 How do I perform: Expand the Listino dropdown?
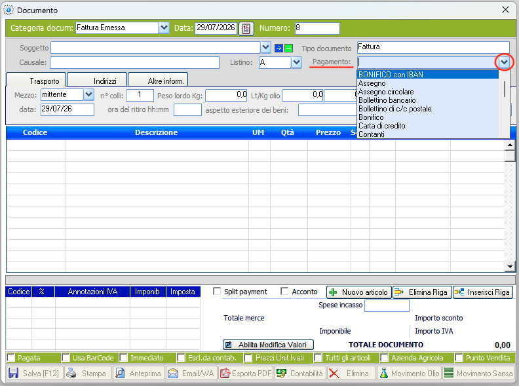pyautogui.click(x=297, y=62)
